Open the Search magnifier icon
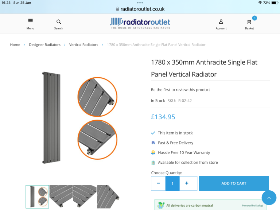 coord(59,22)
